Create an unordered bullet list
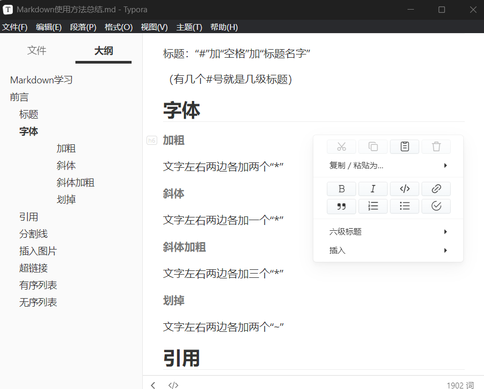 405,206
